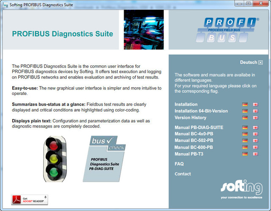Click the circuit board header image
271x211 pixels.
click(144, 30)
